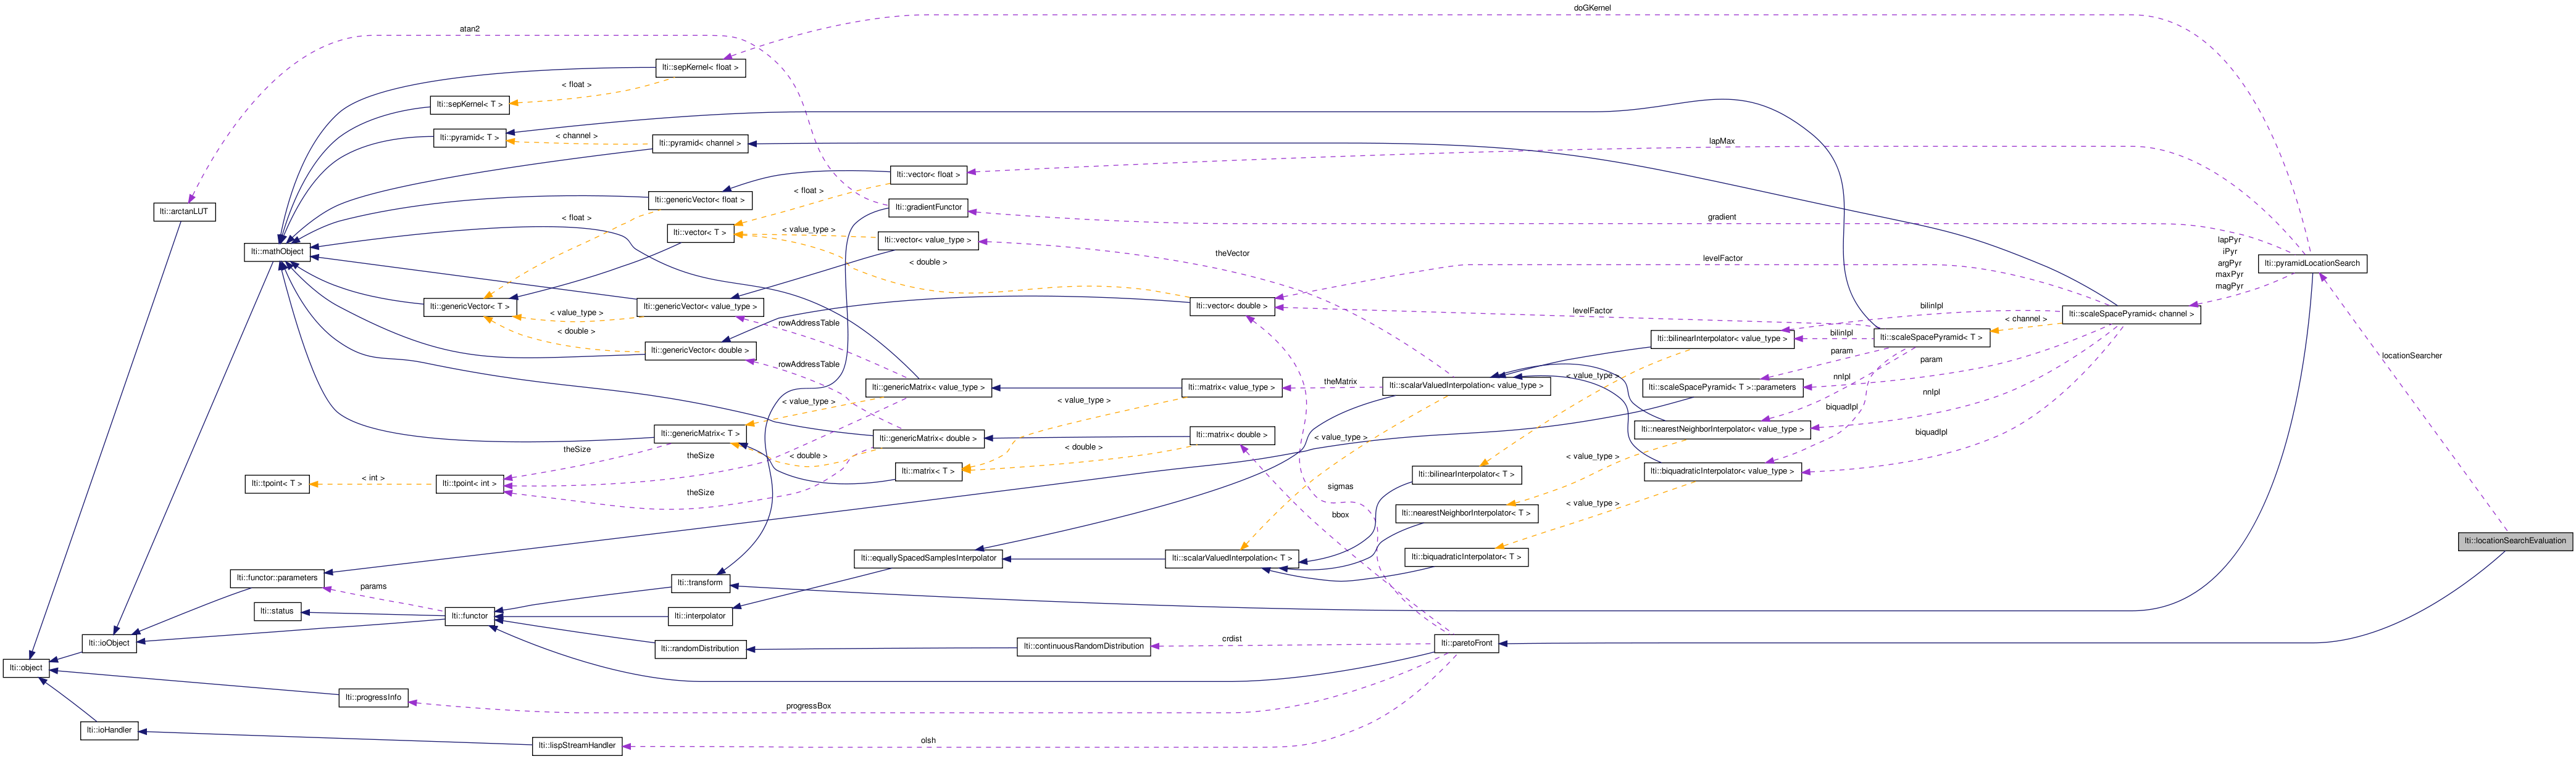Click the atan2 edge label
2576x759 pixels.
pyautogui.click(x=469, y=29)
